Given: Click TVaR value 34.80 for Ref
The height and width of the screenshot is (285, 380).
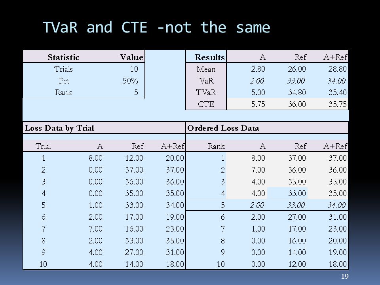Looking at the screenshot, I should point(297,92).
